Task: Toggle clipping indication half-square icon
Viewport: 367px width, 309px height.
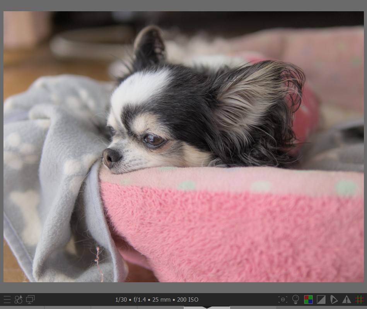Action: click(x=321, y=300)
